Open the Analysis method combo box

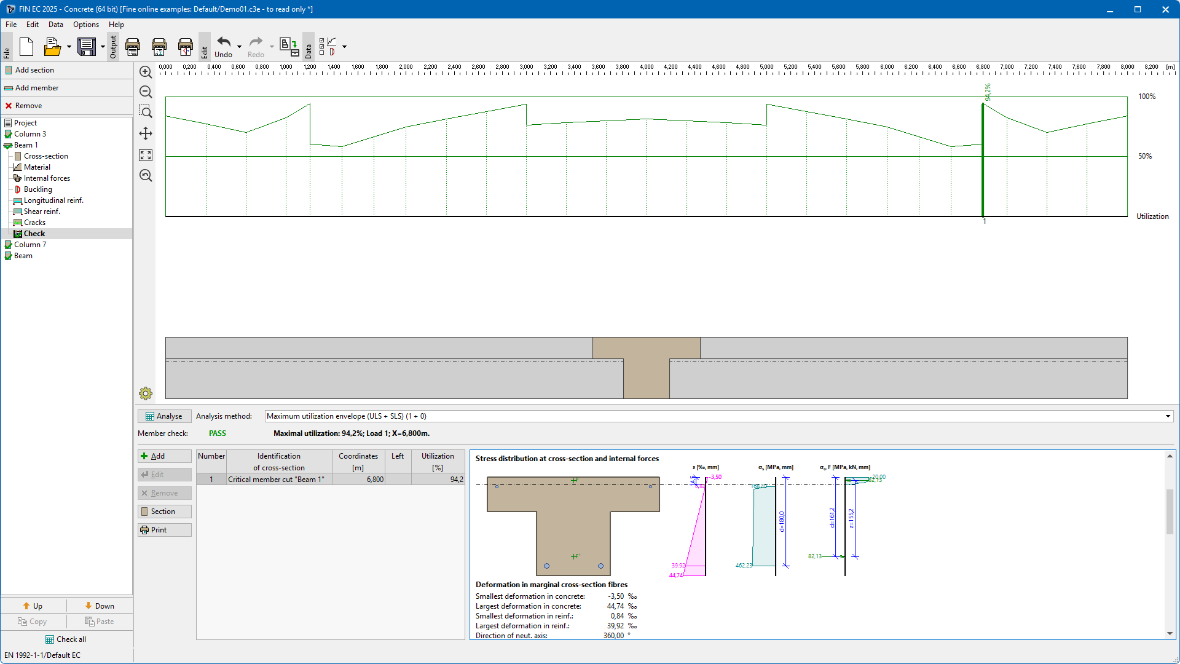(718, 416)
